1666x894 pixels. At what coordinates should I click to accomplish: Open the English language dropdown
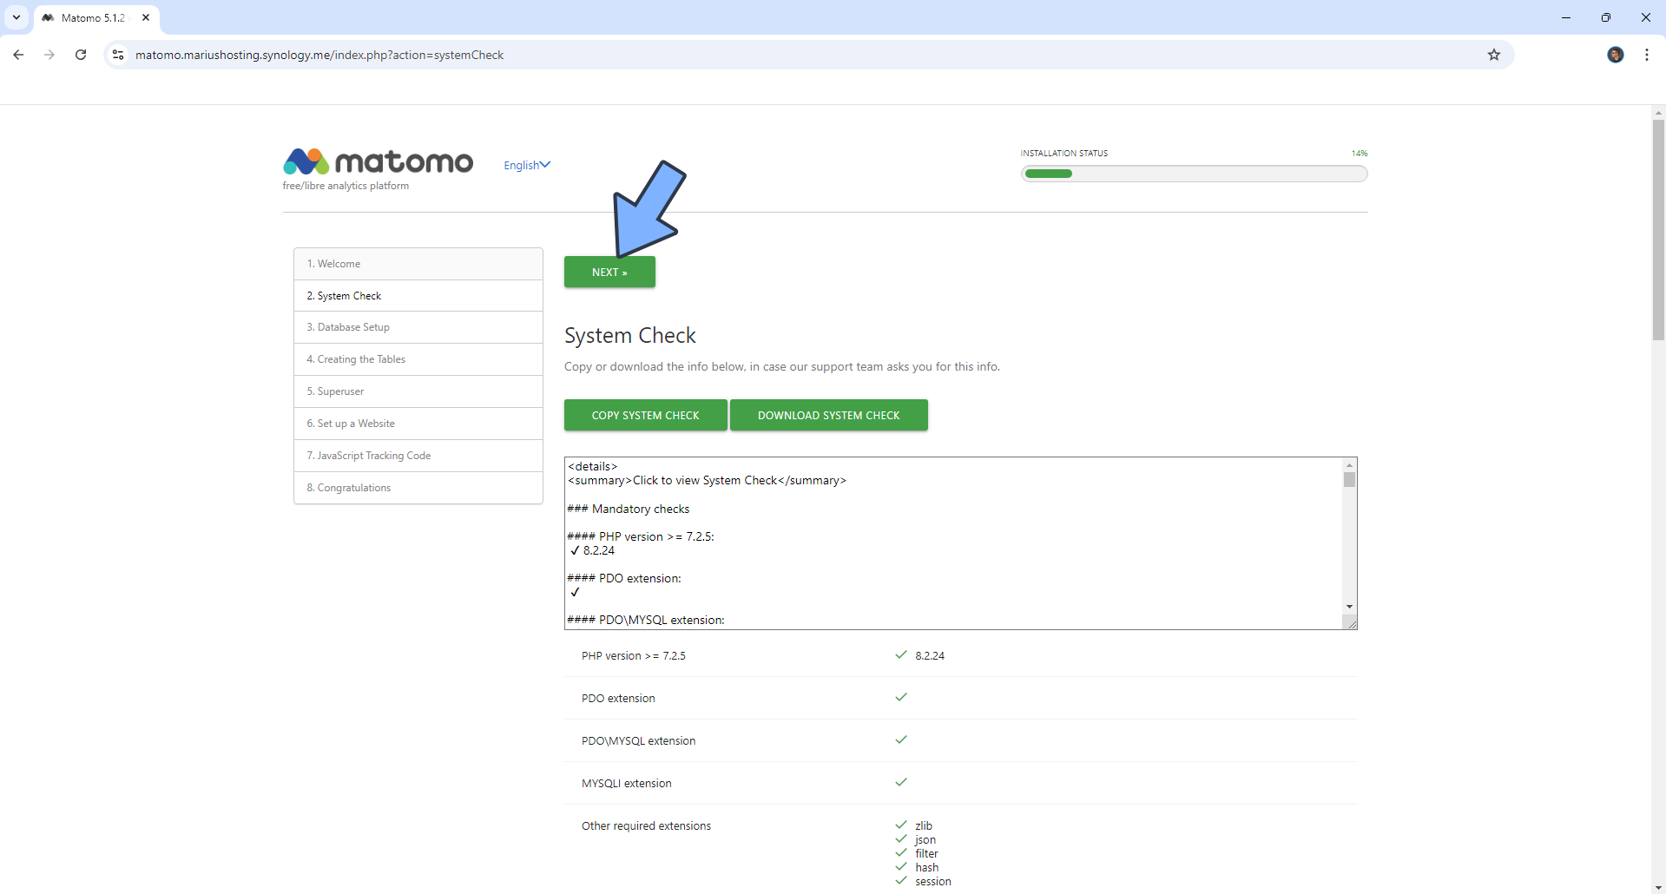point(527,165)
